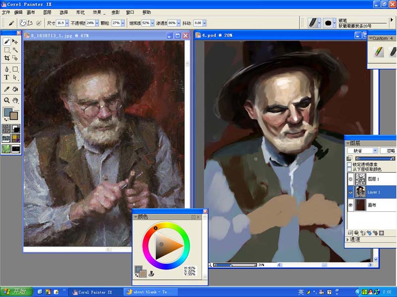Open the 窗口 menu
The image size is (397, 297).
coord(130,12)
